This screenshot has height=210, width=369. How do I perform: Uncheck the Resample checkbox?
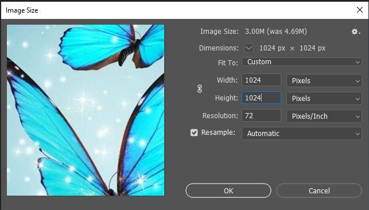[x=194, y=133]
